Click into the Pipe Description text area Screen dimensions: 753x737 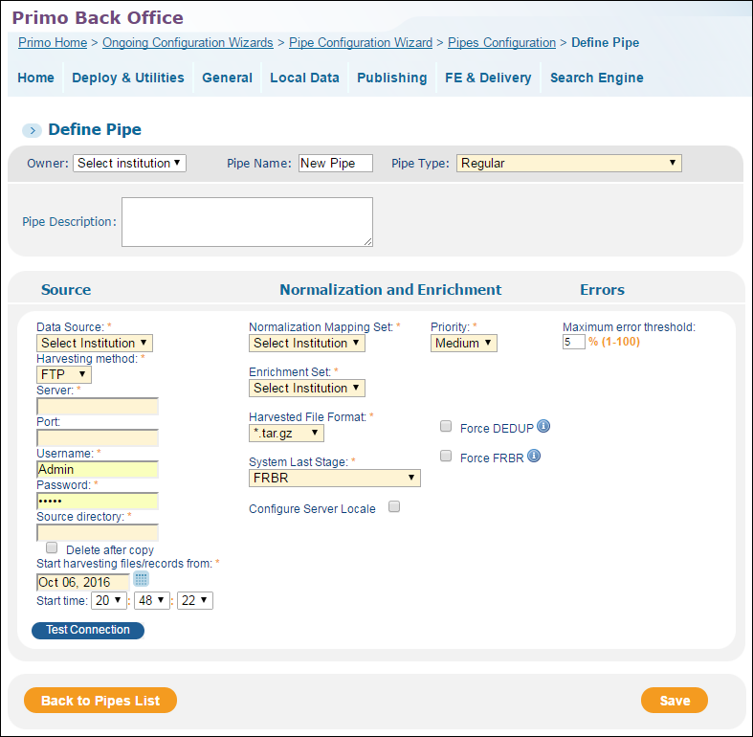tap(247, 222)
